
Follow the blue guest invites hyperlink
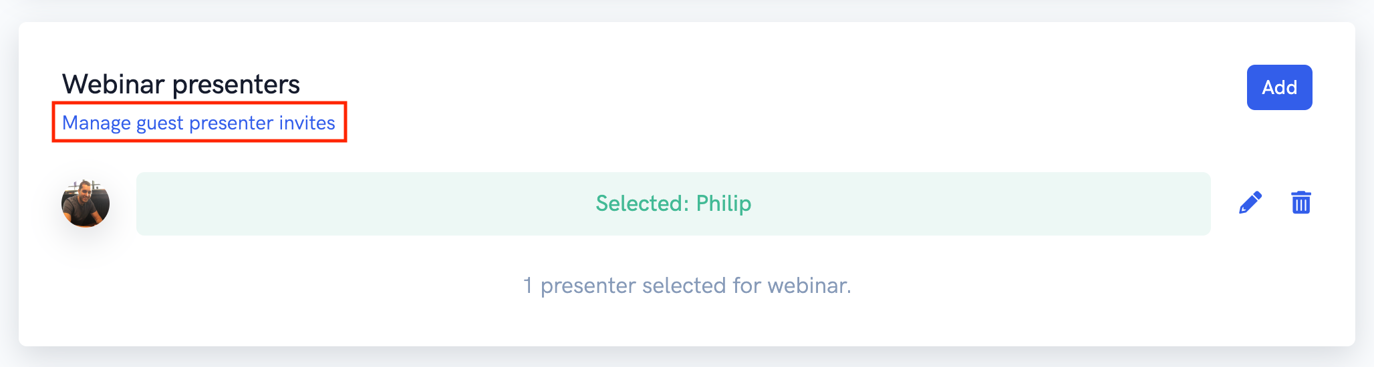pos(198,123)
